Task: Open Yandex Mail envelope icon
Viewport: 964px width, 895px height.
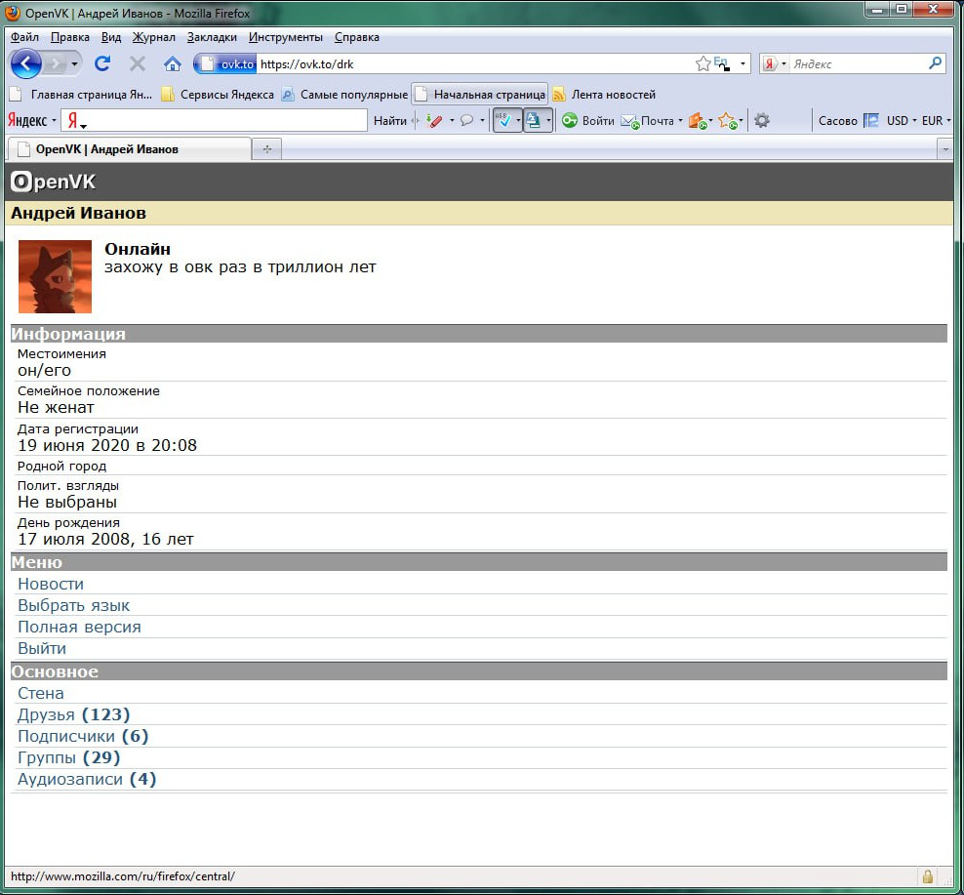Action: [629, 121]
